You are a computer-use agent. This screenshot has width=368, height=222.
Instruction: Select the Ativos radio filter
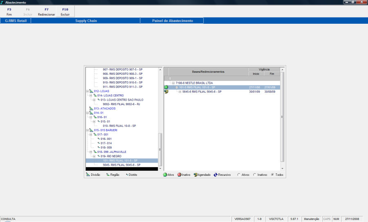pyautogui.click(x=239, y=175)
